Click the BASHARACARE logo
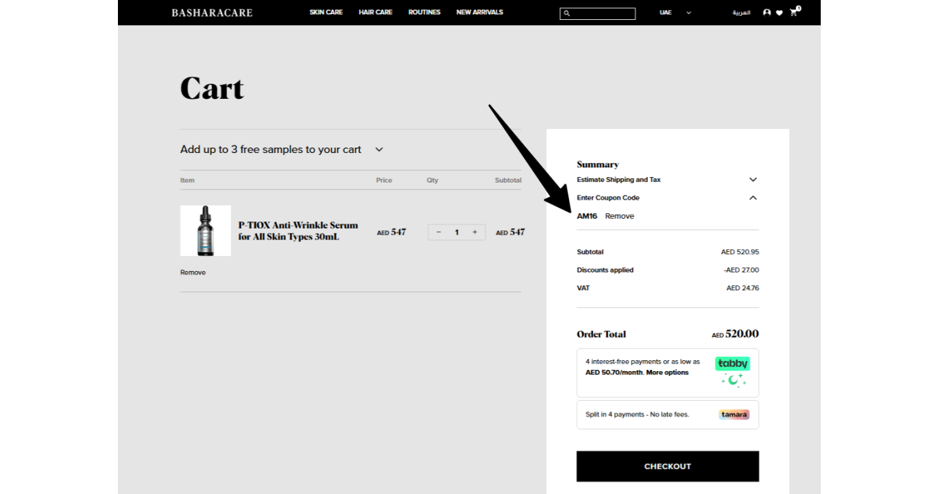The height and width of the screenshot is (494, 938). click(212, 12)
